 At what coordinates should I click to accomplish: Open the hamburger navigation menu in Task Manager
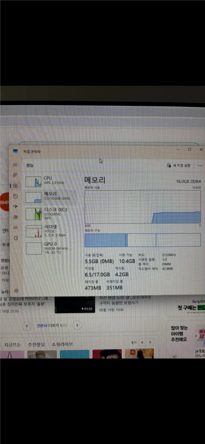pyautogui.click(x=15, y=165)
